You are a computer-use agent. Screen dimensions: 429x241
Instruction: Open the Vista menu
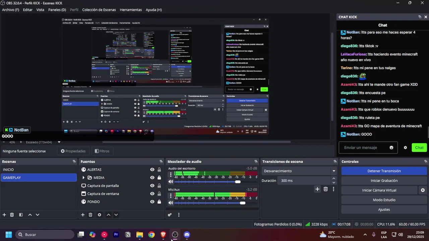(x=40, y=10)
